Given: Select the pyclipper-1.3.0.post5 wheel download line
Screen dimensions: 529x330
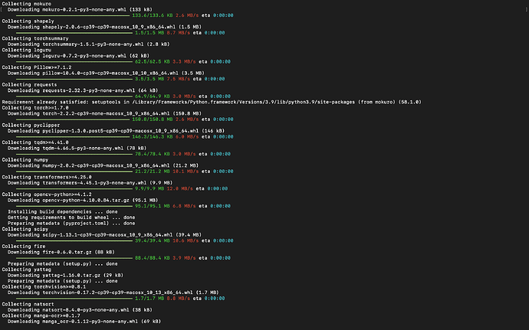Looking at the screenshot, I should point(116,131).
